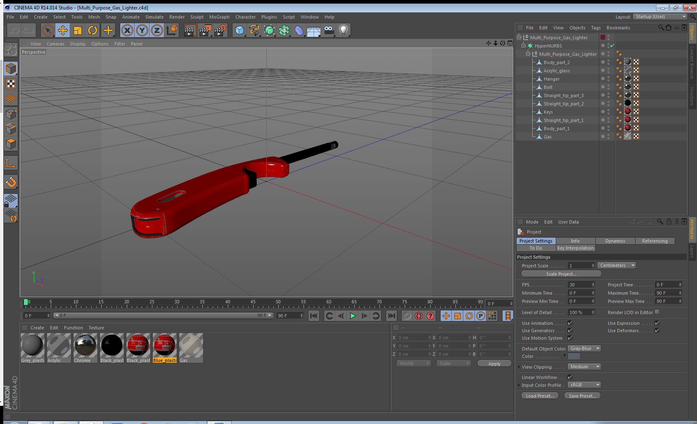This screenshot has height=424, width=697.
Task: Open the MoGraph menu
Action: [x=219, y=17]
